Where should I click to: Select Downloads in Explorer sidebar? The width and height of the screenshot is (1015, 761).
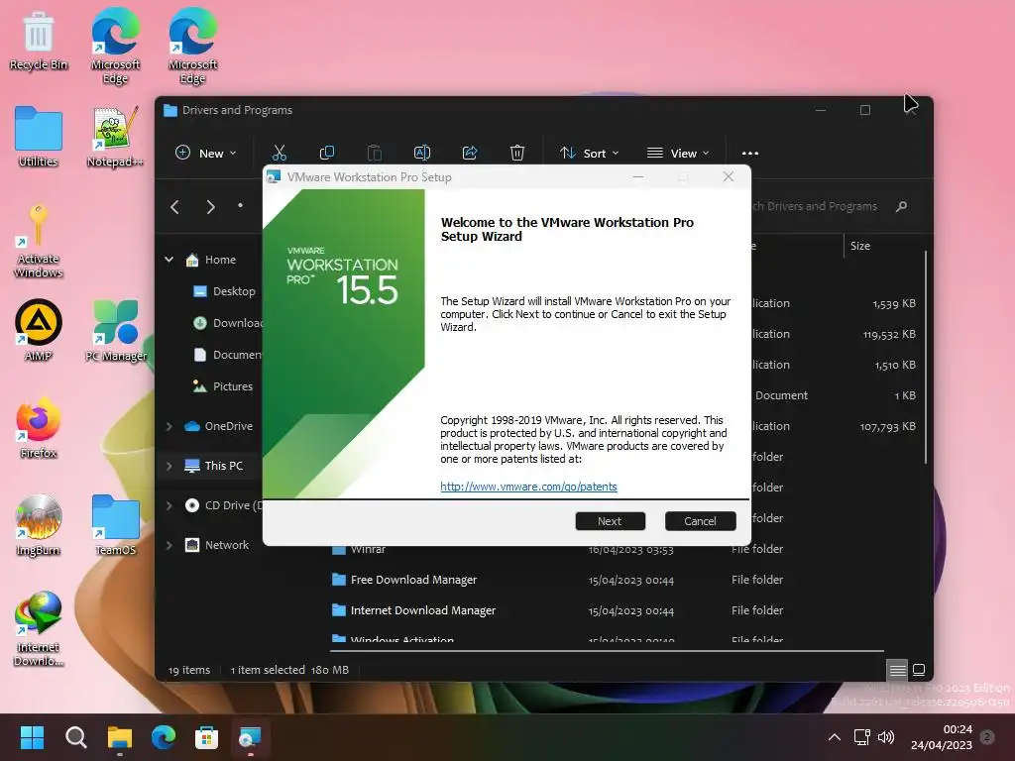(x=228, y=323)
